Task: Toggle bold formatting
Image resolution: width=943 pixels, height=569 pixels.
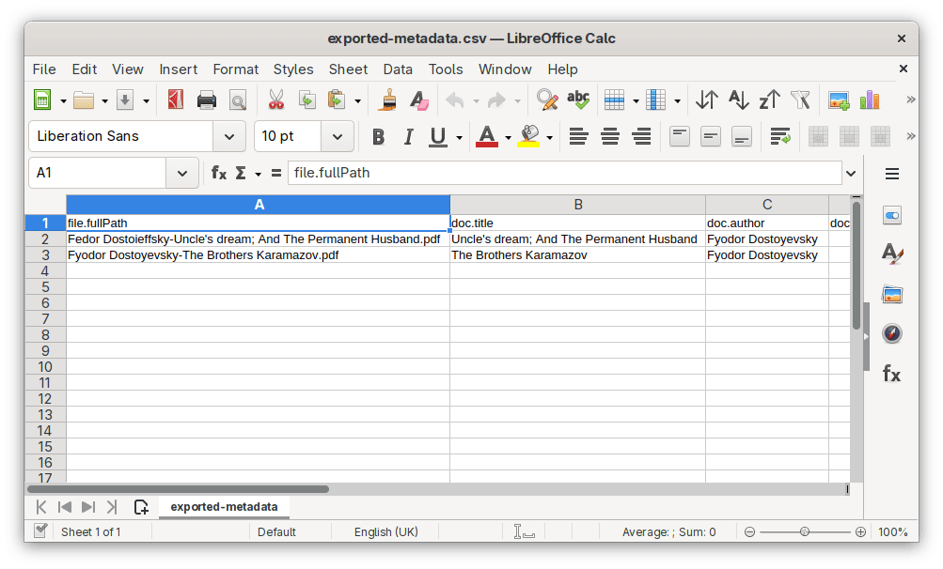Action: [x=378, y=136]
